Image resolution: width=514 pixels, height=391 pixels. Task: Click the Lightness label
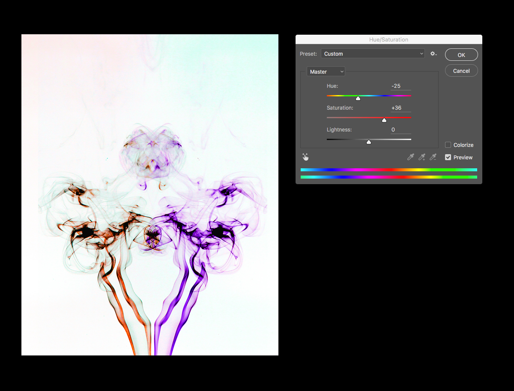(x=339, y=130)
